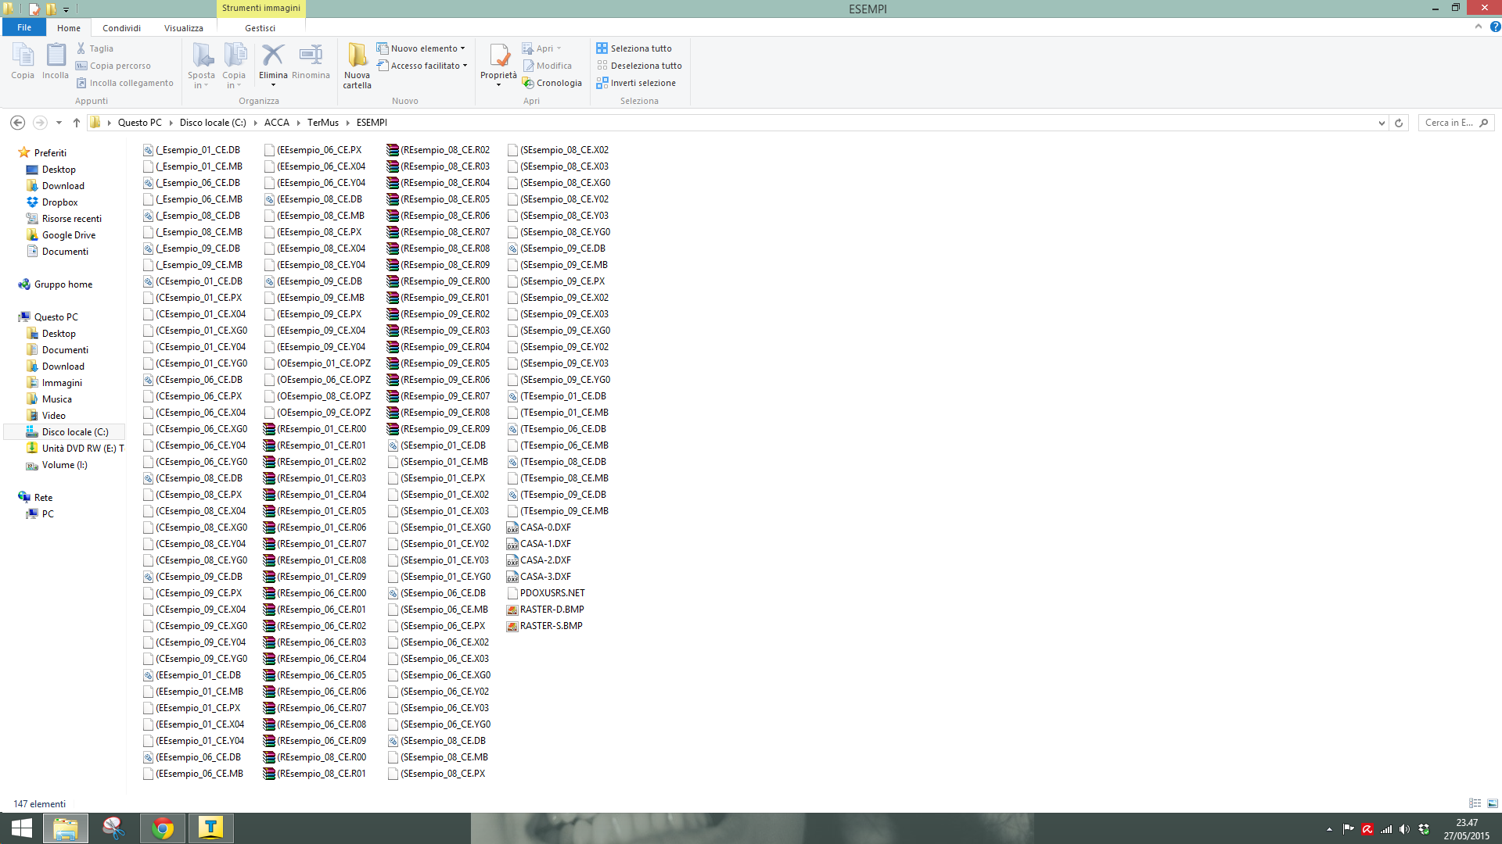
Task: Switch to large icons view toggle
Action: point(1493,803)
